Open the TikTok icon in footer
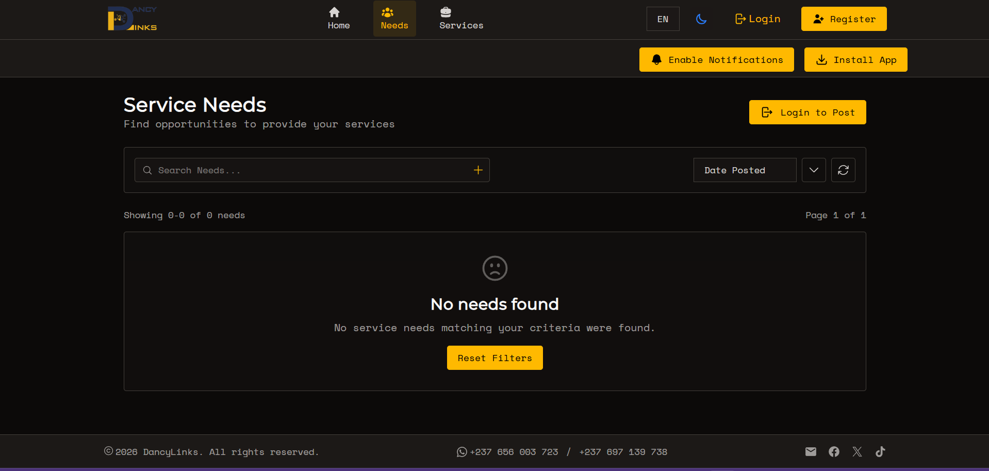989x471 pixels. [x=880, y=452]
